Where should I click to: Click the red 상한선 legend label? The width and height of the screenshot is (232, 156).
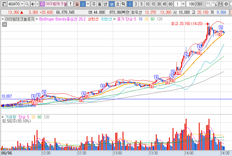click(x=93, y=19)
